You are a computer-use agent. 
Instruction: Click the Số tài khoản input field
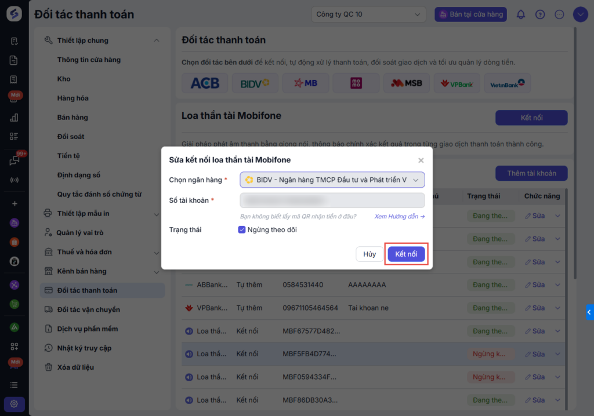(x=332, y=200)
